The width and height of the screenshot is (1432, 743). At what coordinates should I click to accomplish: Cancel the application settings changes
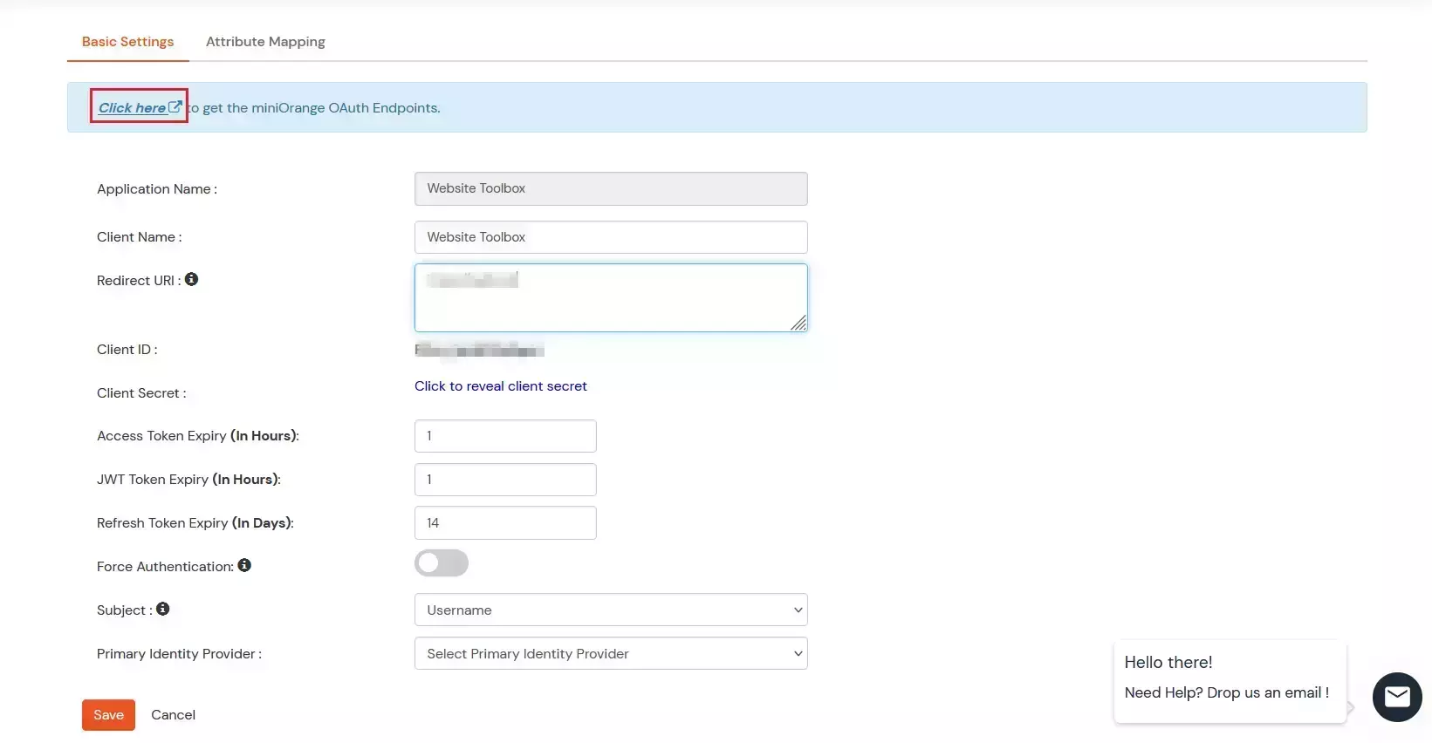point(174,715)
